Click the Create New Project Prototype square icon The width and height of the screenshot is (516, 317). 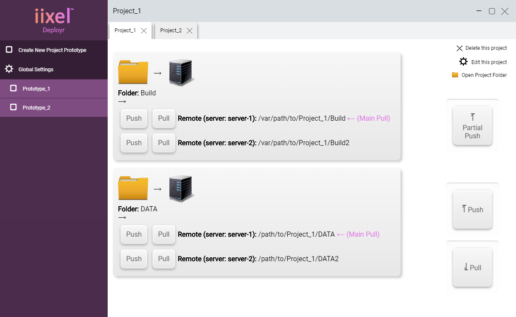click(9, 50)
